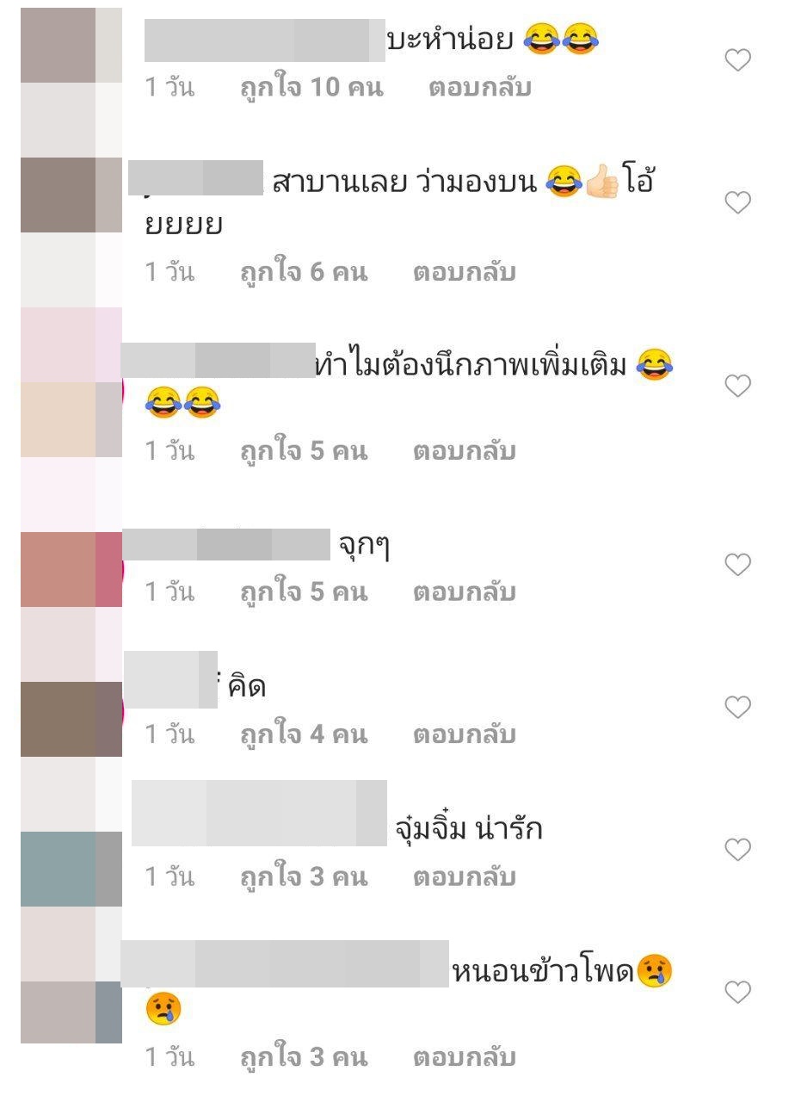View who liked: 'ถูกใจ 10 คน'

pyautogui.click(x=311, y=88)
